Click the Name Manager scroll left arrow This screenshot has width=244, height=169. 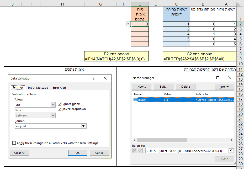pyautogui.click(x=135, y=140)
